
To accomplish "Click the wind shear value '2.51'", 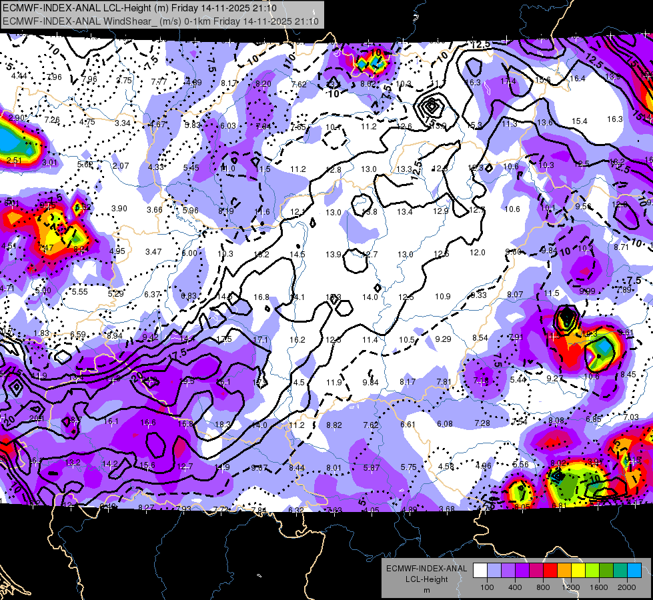I will (14, 160).
